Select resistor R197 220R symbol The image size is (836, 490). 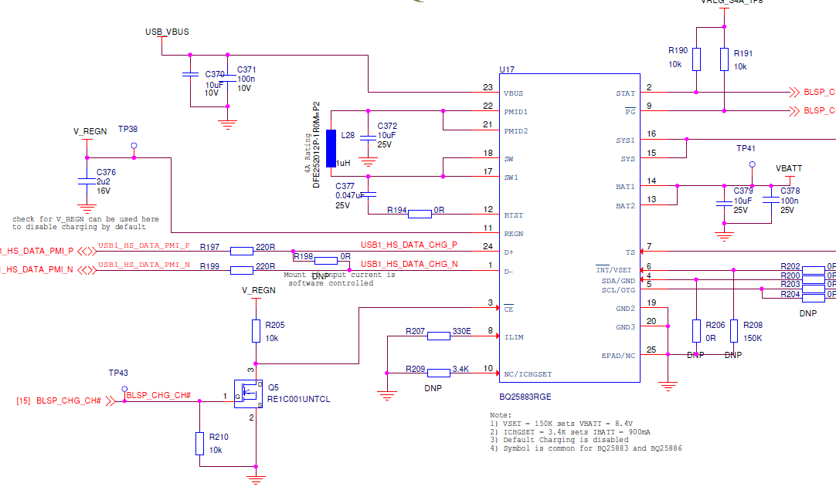[242, 251]
